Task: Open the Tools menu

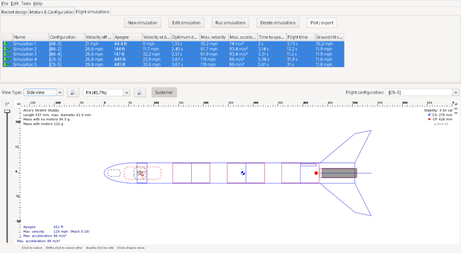Action: point(26,3)
